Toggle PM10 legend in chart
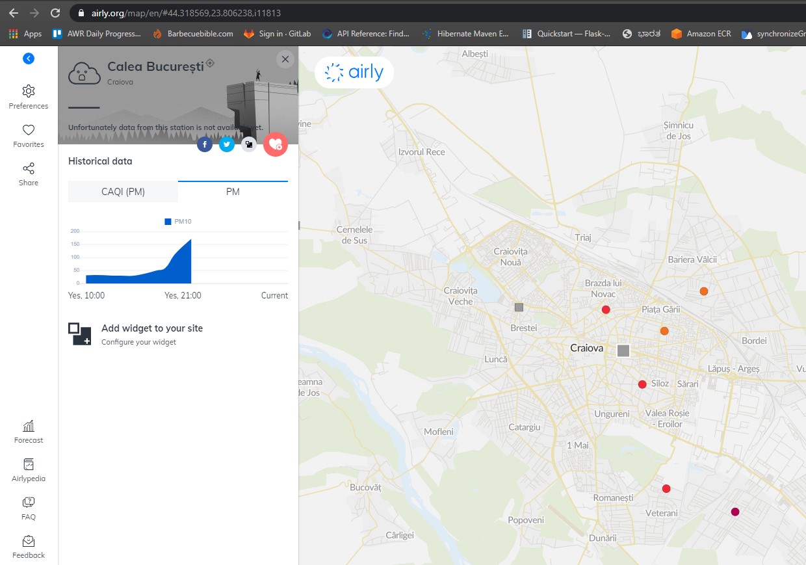Viewport: 806px width, 565px height. tap(178, 222)
